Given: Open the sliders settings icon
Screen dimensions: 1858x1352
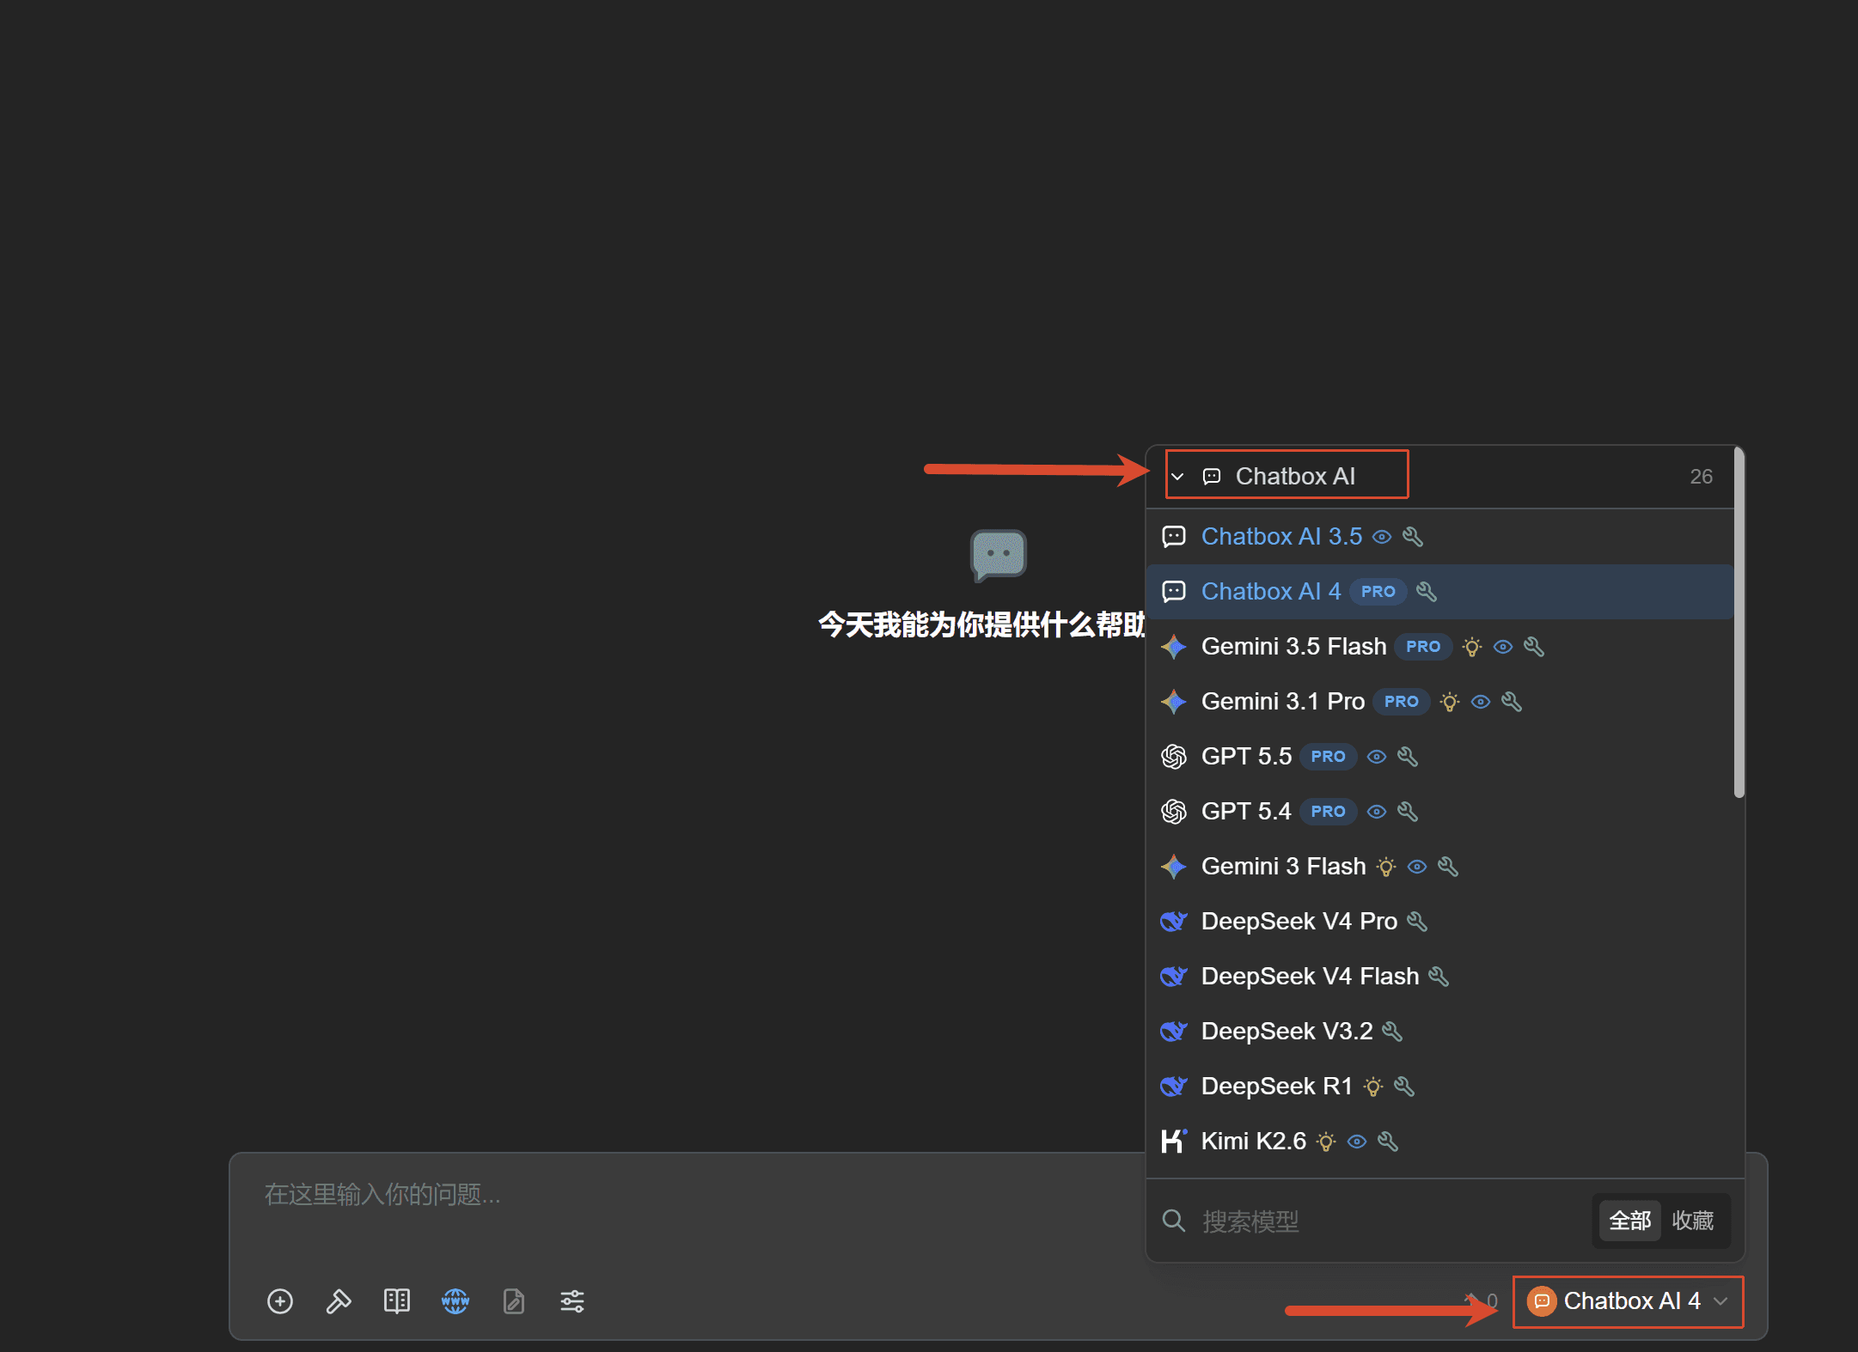Looking at the screenshot, I should (x=572, y=1301).
